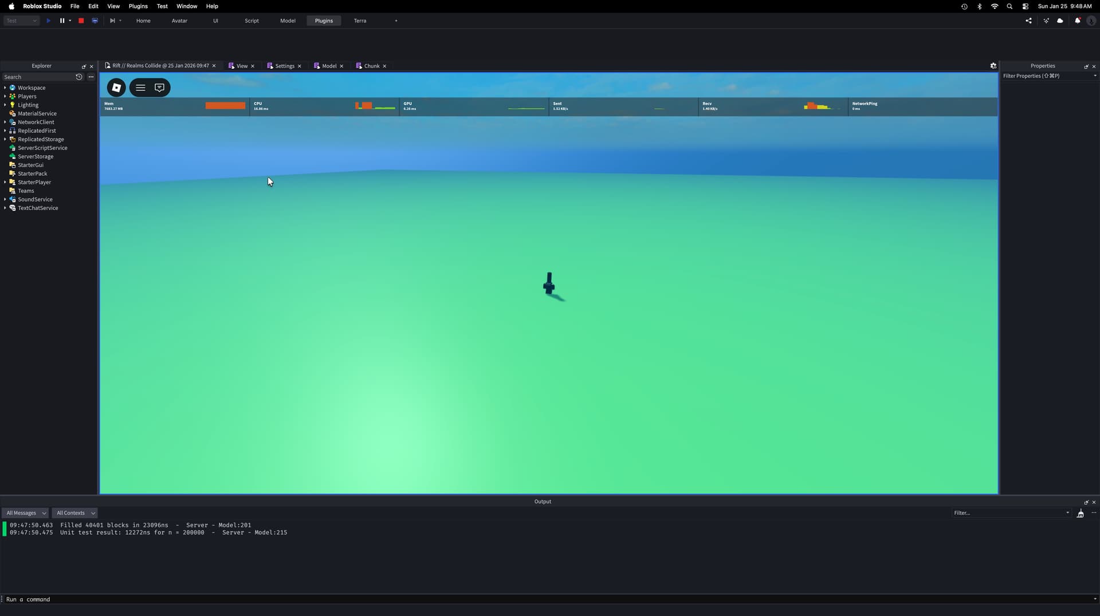This screenshot has height=616, width=1100.
Task: Select Teams in Explorer
Action: (x=26, y=191)
